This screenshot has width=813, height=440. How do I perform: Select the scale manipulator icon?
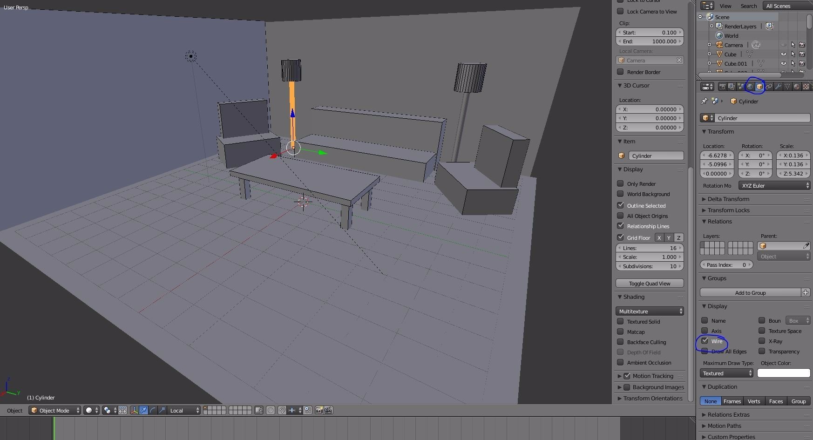point(162,410)
